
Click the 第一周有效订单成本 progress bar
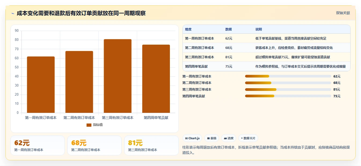click(288, 76)
